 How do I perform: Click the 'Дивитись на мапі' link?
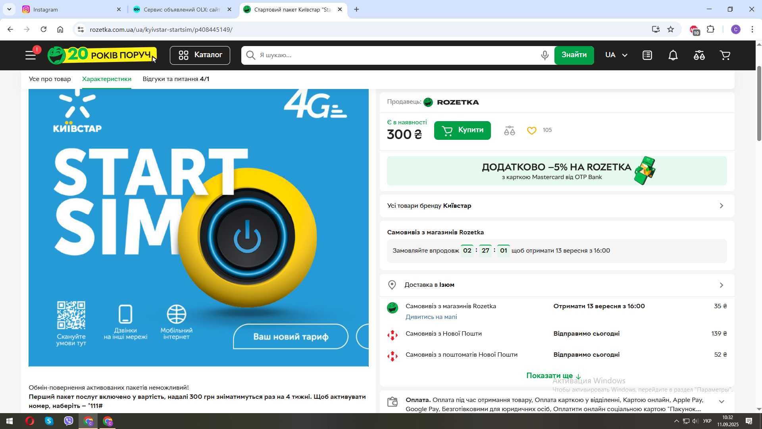pos(431,317)
